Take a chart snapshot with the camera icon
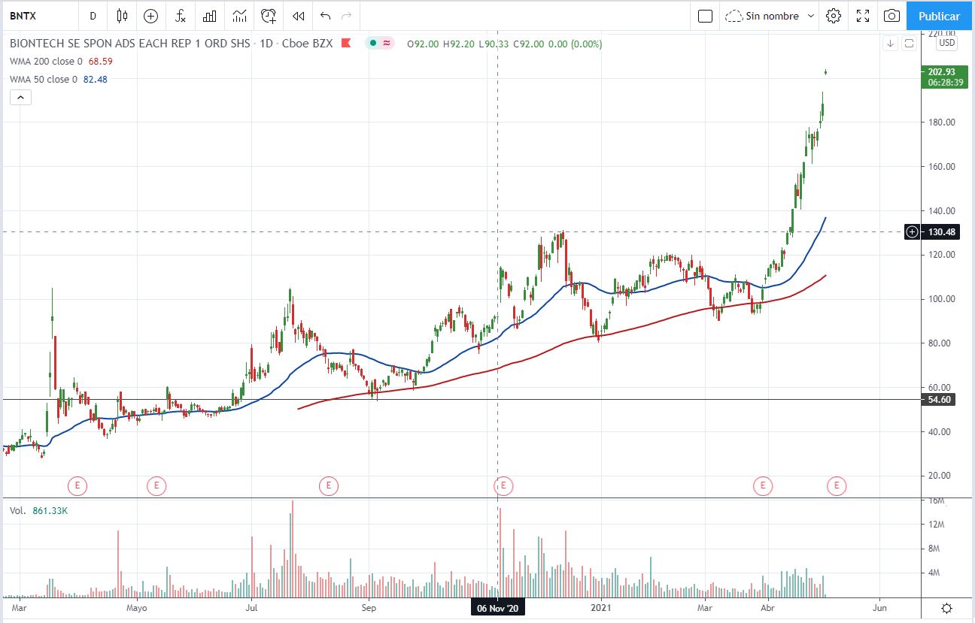The height and width of the screenshot is (623, 975). (891, 16)
